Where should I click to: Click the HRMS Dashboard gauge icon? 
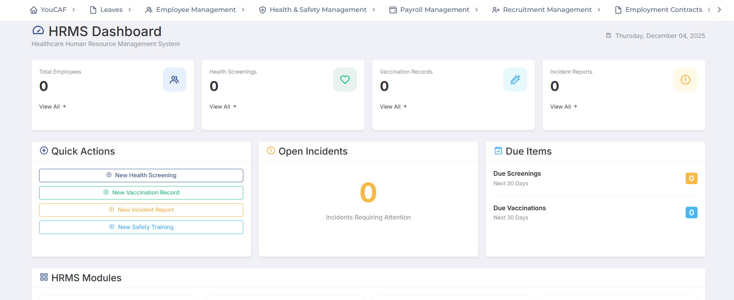pos(38,31)
